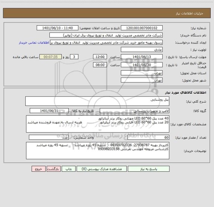Click the اطلاعات کالاهای مورد نیاز section heading
Screen dimensions: 214x207
tap(186, 93)
